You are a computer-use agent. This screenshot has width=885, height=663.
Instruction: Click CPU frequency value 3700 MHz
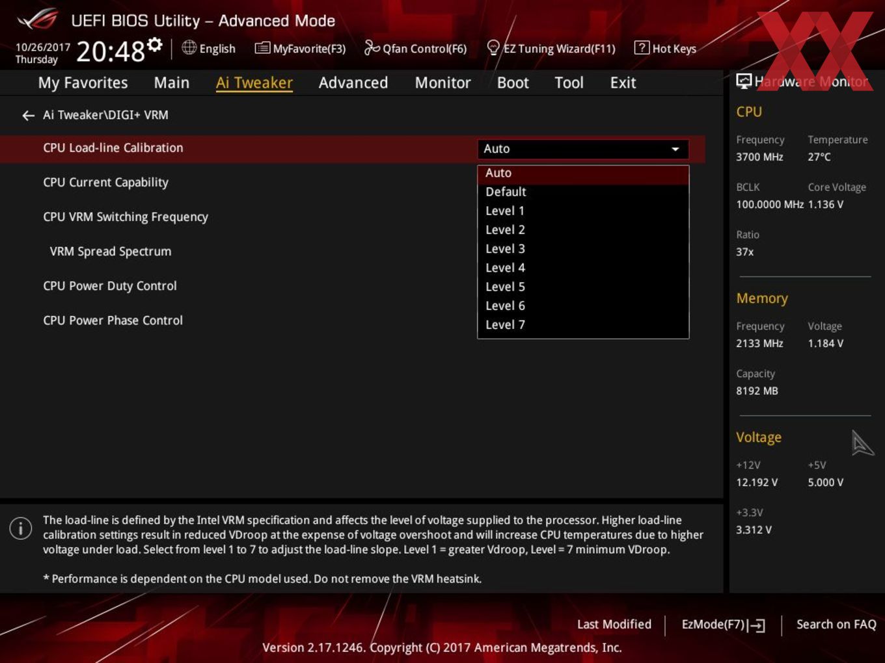click(x=759, y=157)
